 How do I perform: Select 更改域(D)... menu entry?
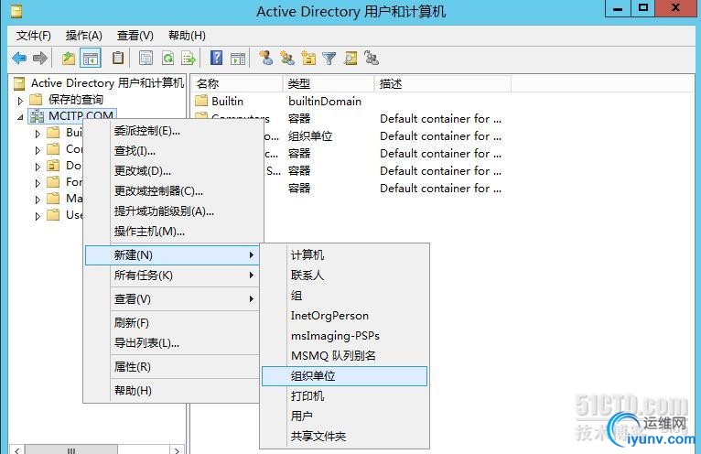[x=172, y=171]
